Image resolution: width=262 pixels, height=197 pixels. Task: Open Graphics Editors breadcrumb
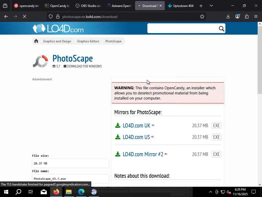[x=88, y=41]
